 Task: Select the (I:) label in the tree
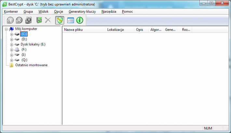click(23, 55)
